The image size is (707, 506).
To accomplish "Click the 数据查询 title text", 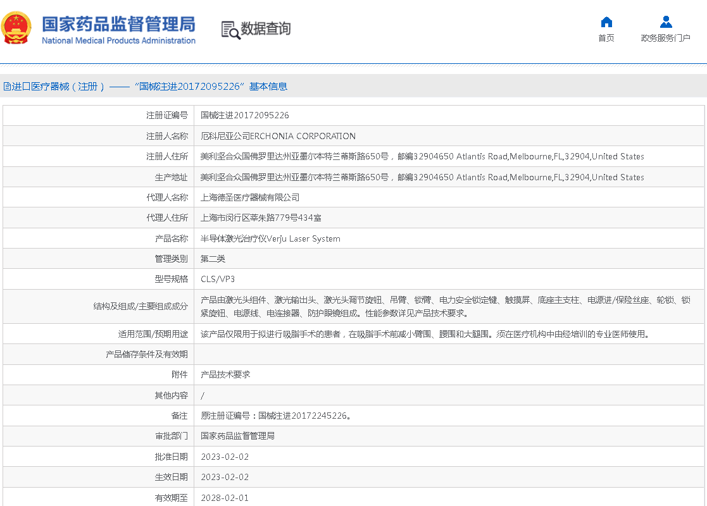I will (266, 28).
